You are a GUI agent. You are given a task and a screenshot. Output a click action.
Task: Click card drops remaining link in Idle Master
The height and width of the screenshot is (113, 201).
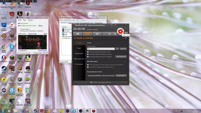[x=43, y=51]
